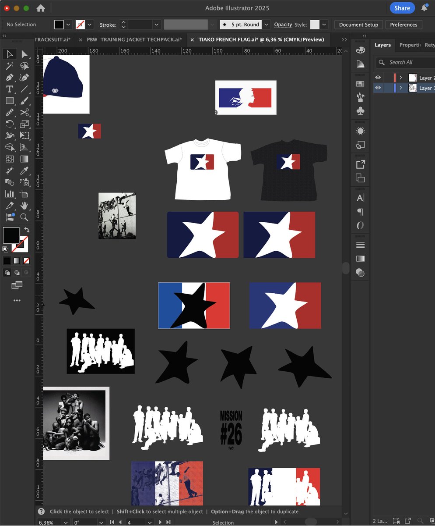The image size is (435, 526).
Task: Select the Pen tool
Action: coord(9,78)
